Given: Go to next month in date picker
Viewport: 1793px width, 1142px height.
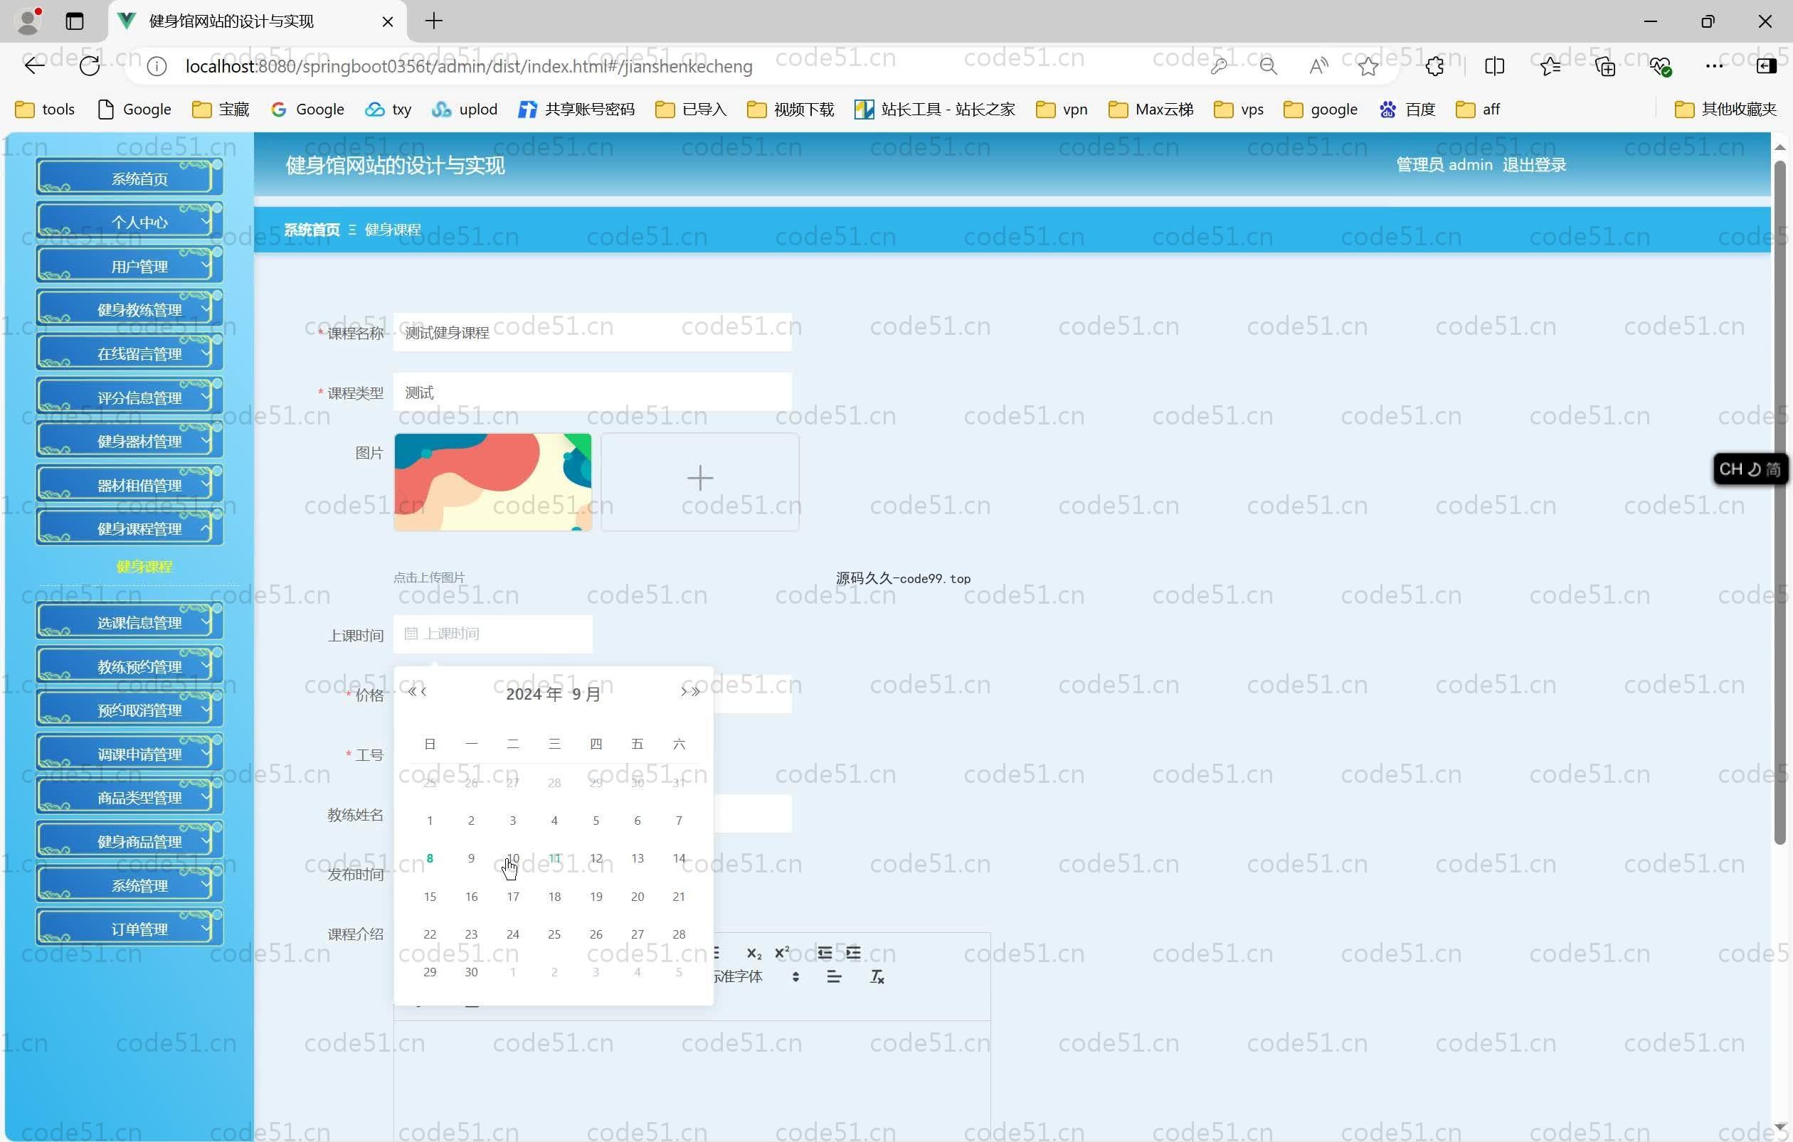Looking at the screenshot, I should click(x=684, y=692).
